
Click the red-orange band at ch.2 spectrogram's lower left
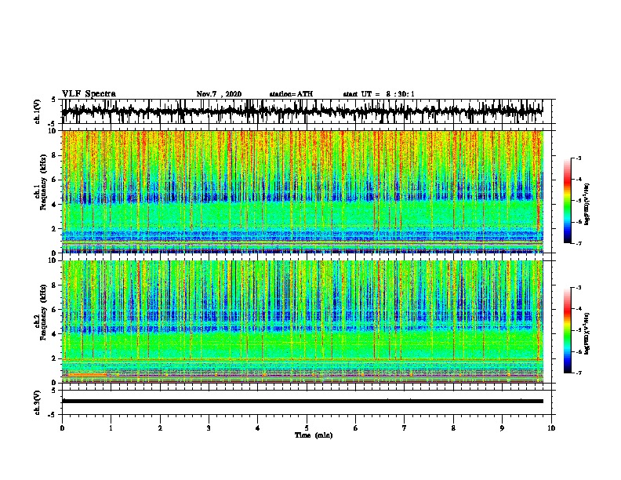point(86,374)
